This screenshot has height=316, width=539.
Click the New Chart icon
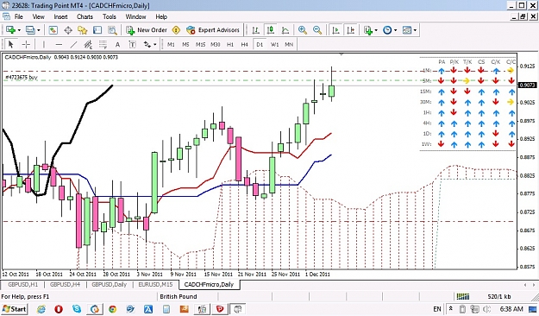coord(10,30)
